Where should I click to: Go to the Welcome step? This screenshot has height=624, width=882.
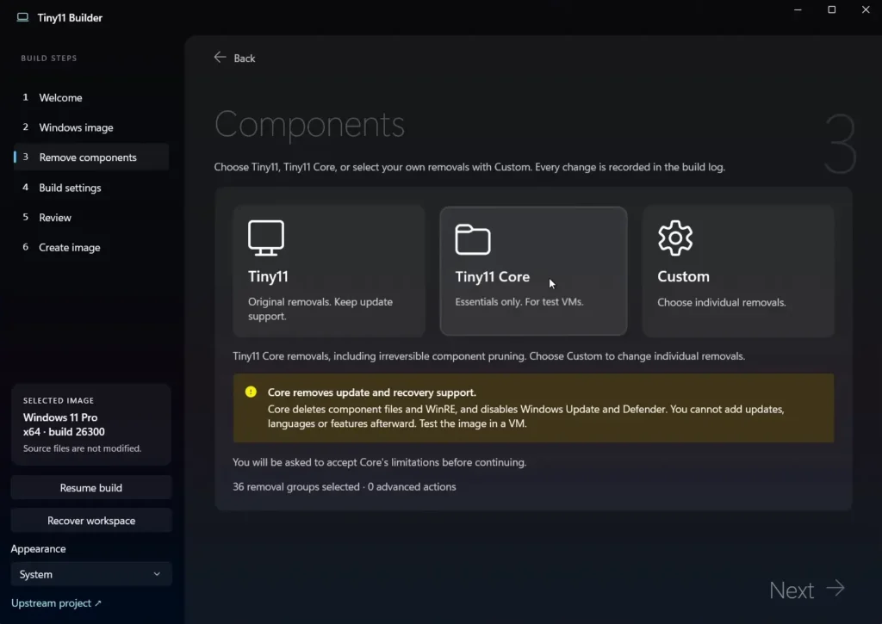(x=91, y=97)
